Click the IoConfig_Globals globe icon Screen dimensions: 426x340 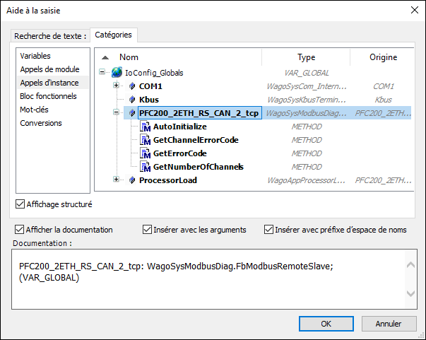(117, 72)
